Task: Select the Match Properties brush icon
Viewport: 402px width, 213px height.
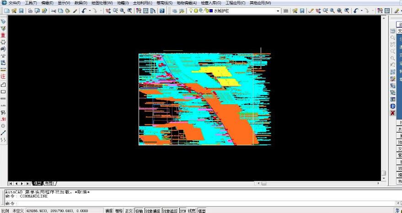Action: (x=75, y=11)
